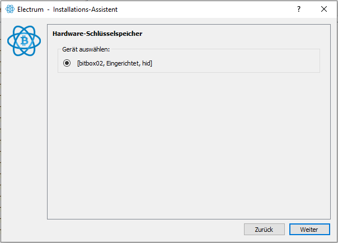Click the 'Gerät auswählen:' group label

[86, 49]
